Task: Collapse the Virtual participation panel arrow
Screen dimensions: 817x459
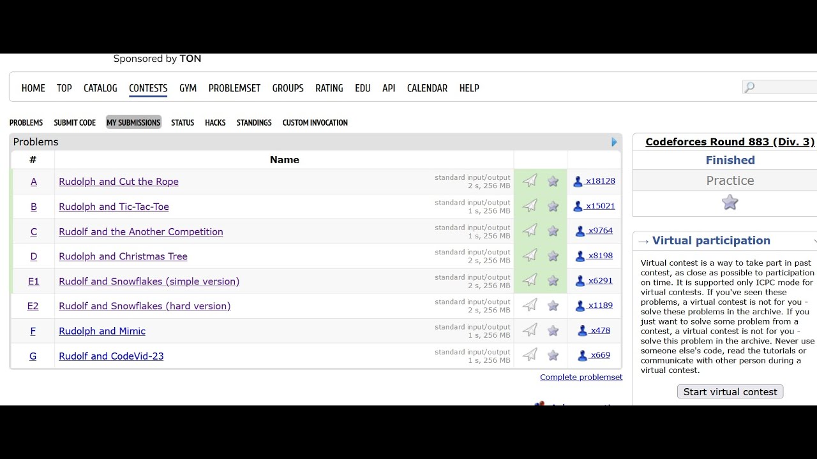Action: [814, 241]
